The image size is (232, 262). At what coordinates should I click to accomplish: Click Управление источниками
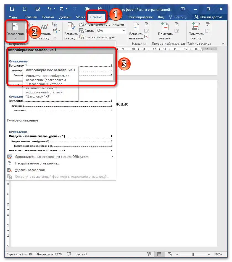102,25
